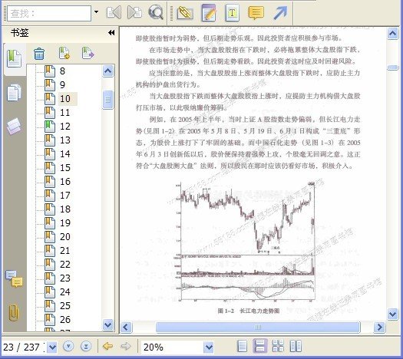
Task: Open the advanced search magnifier
Action: point(156,12)
